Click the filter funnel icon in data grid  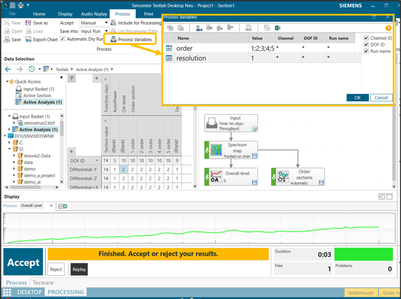pyautogui.click(x=72, y=78)
